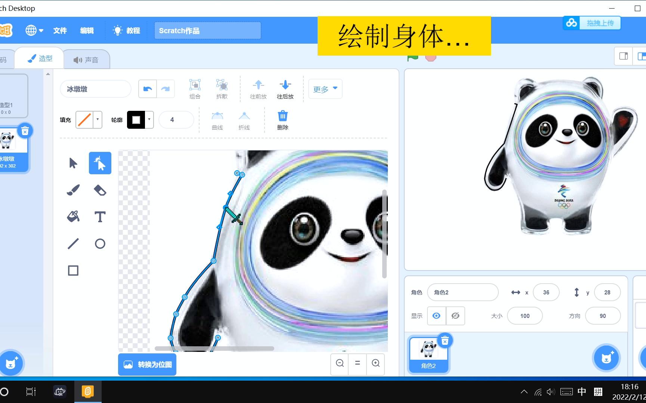
Task: Click the size (大小) field 100
Action: pyautogui.click(x=525, y=316)
